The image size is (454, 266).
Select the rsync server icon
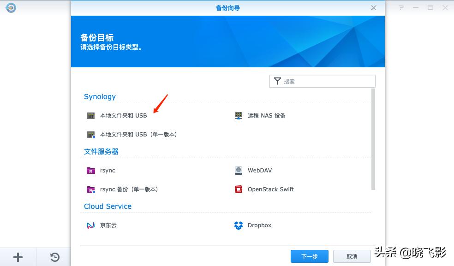[90, 171]
